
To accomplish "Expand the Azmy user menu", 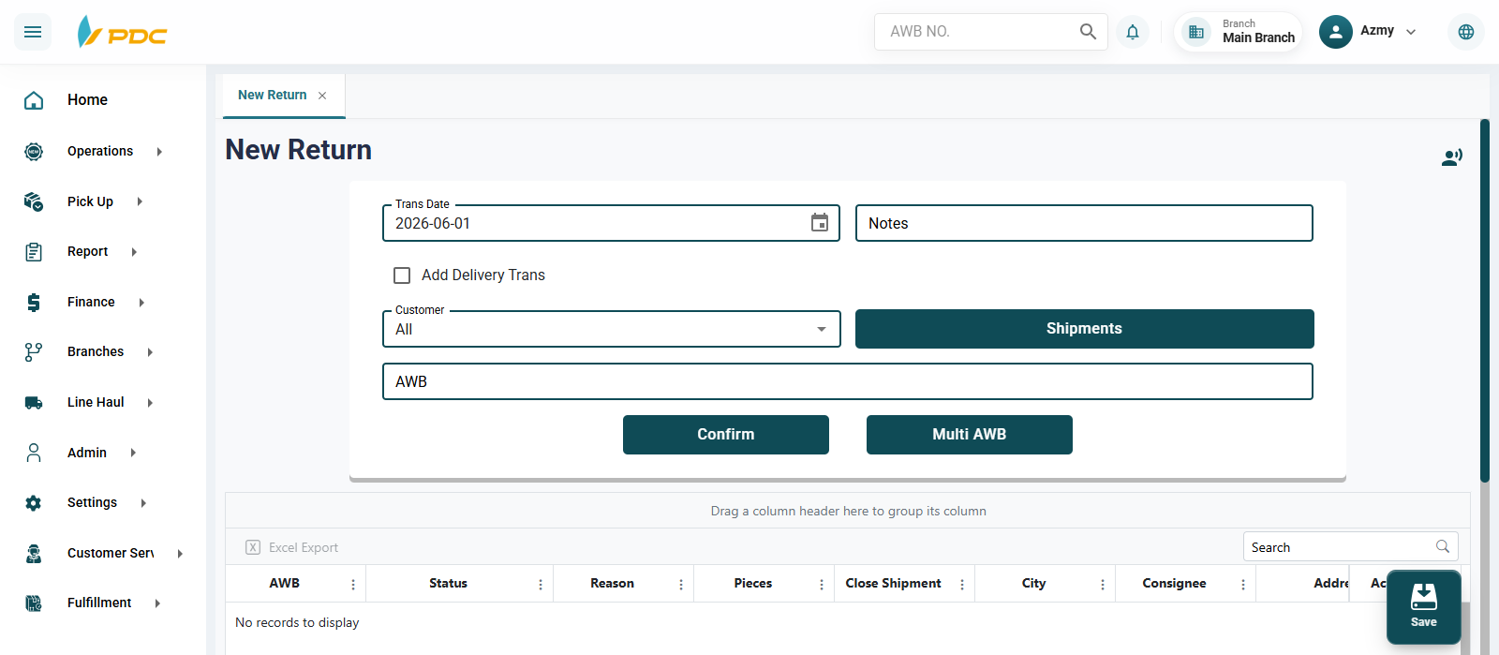I will tap(1370, 32).
